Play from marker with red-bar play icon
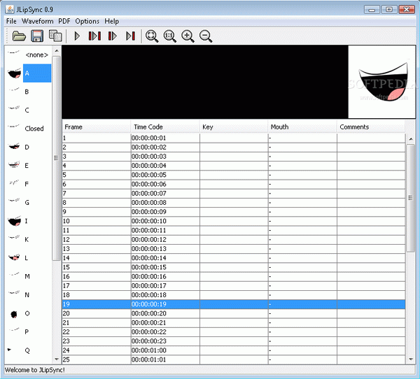This screenshot has width=420, height=379. point(113,36)
